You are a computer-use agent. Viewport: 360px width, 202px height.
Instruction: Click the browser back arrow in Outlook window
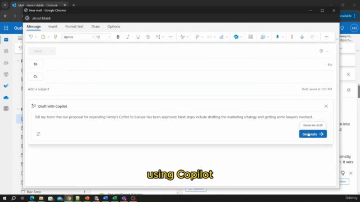point(6,16)
